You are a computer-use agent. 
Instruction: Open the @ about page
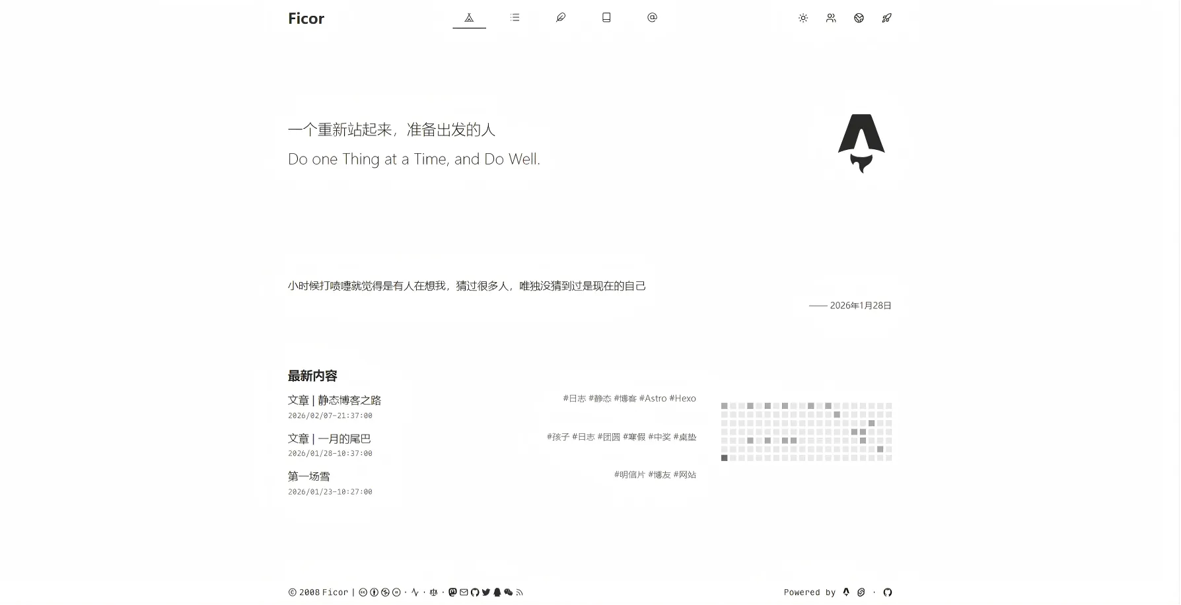pos(652,18)
